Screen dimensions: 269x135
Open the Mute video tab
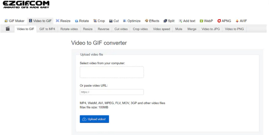179,29
